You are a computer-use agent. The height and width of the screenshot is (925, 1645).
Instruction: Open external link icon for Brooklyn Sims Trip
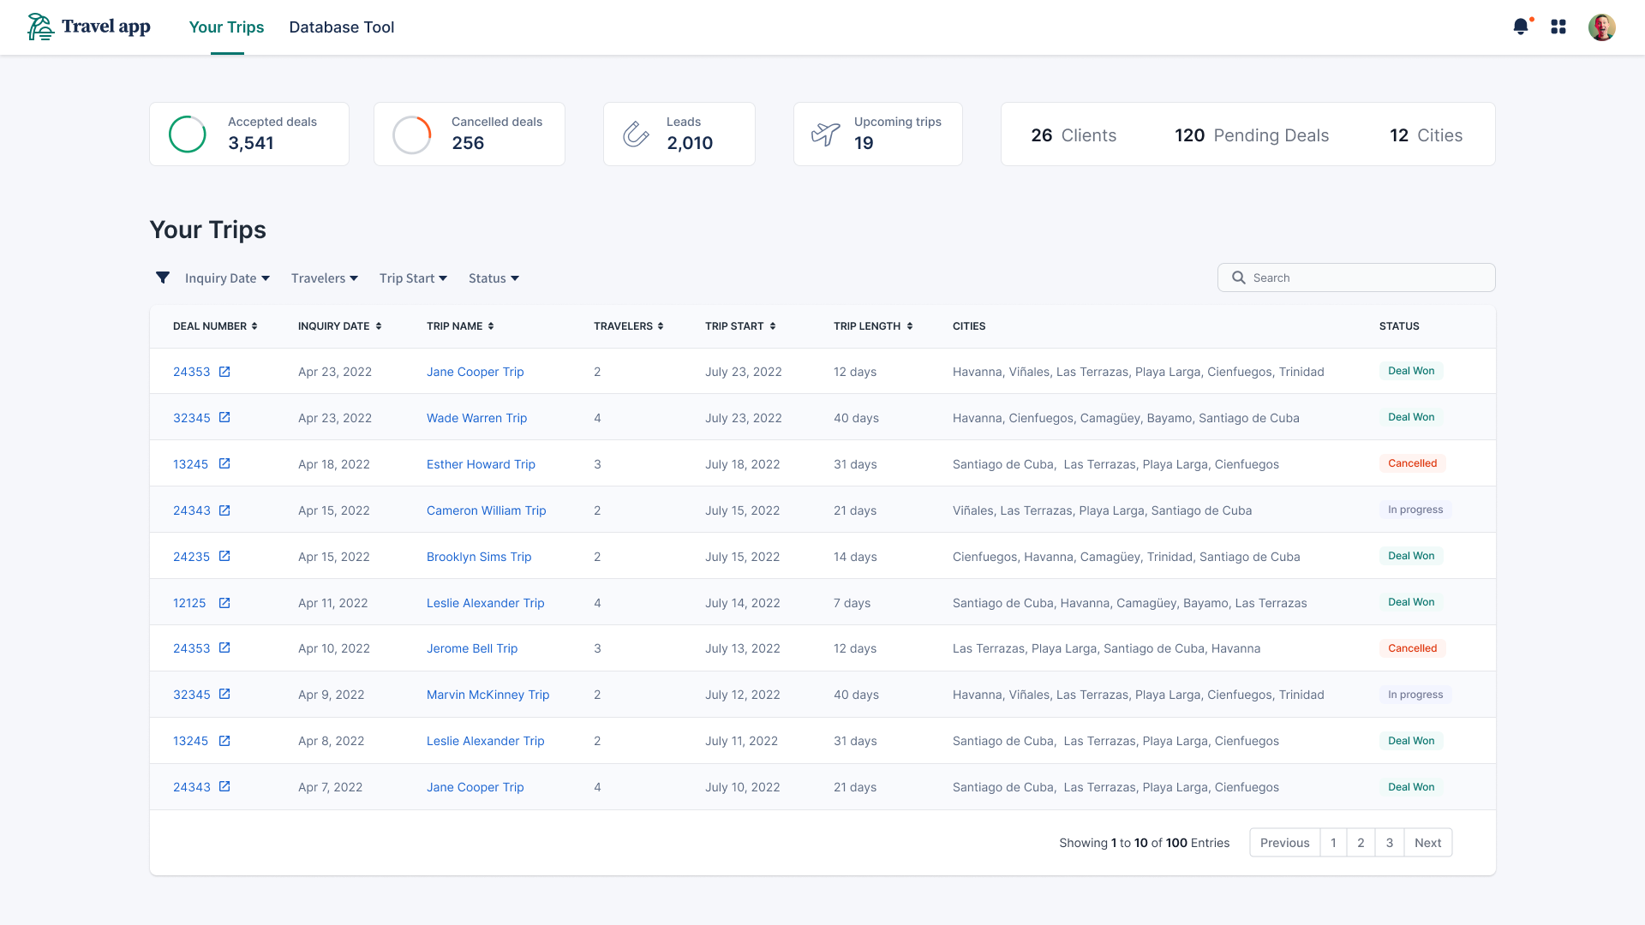tap(224, 557)
